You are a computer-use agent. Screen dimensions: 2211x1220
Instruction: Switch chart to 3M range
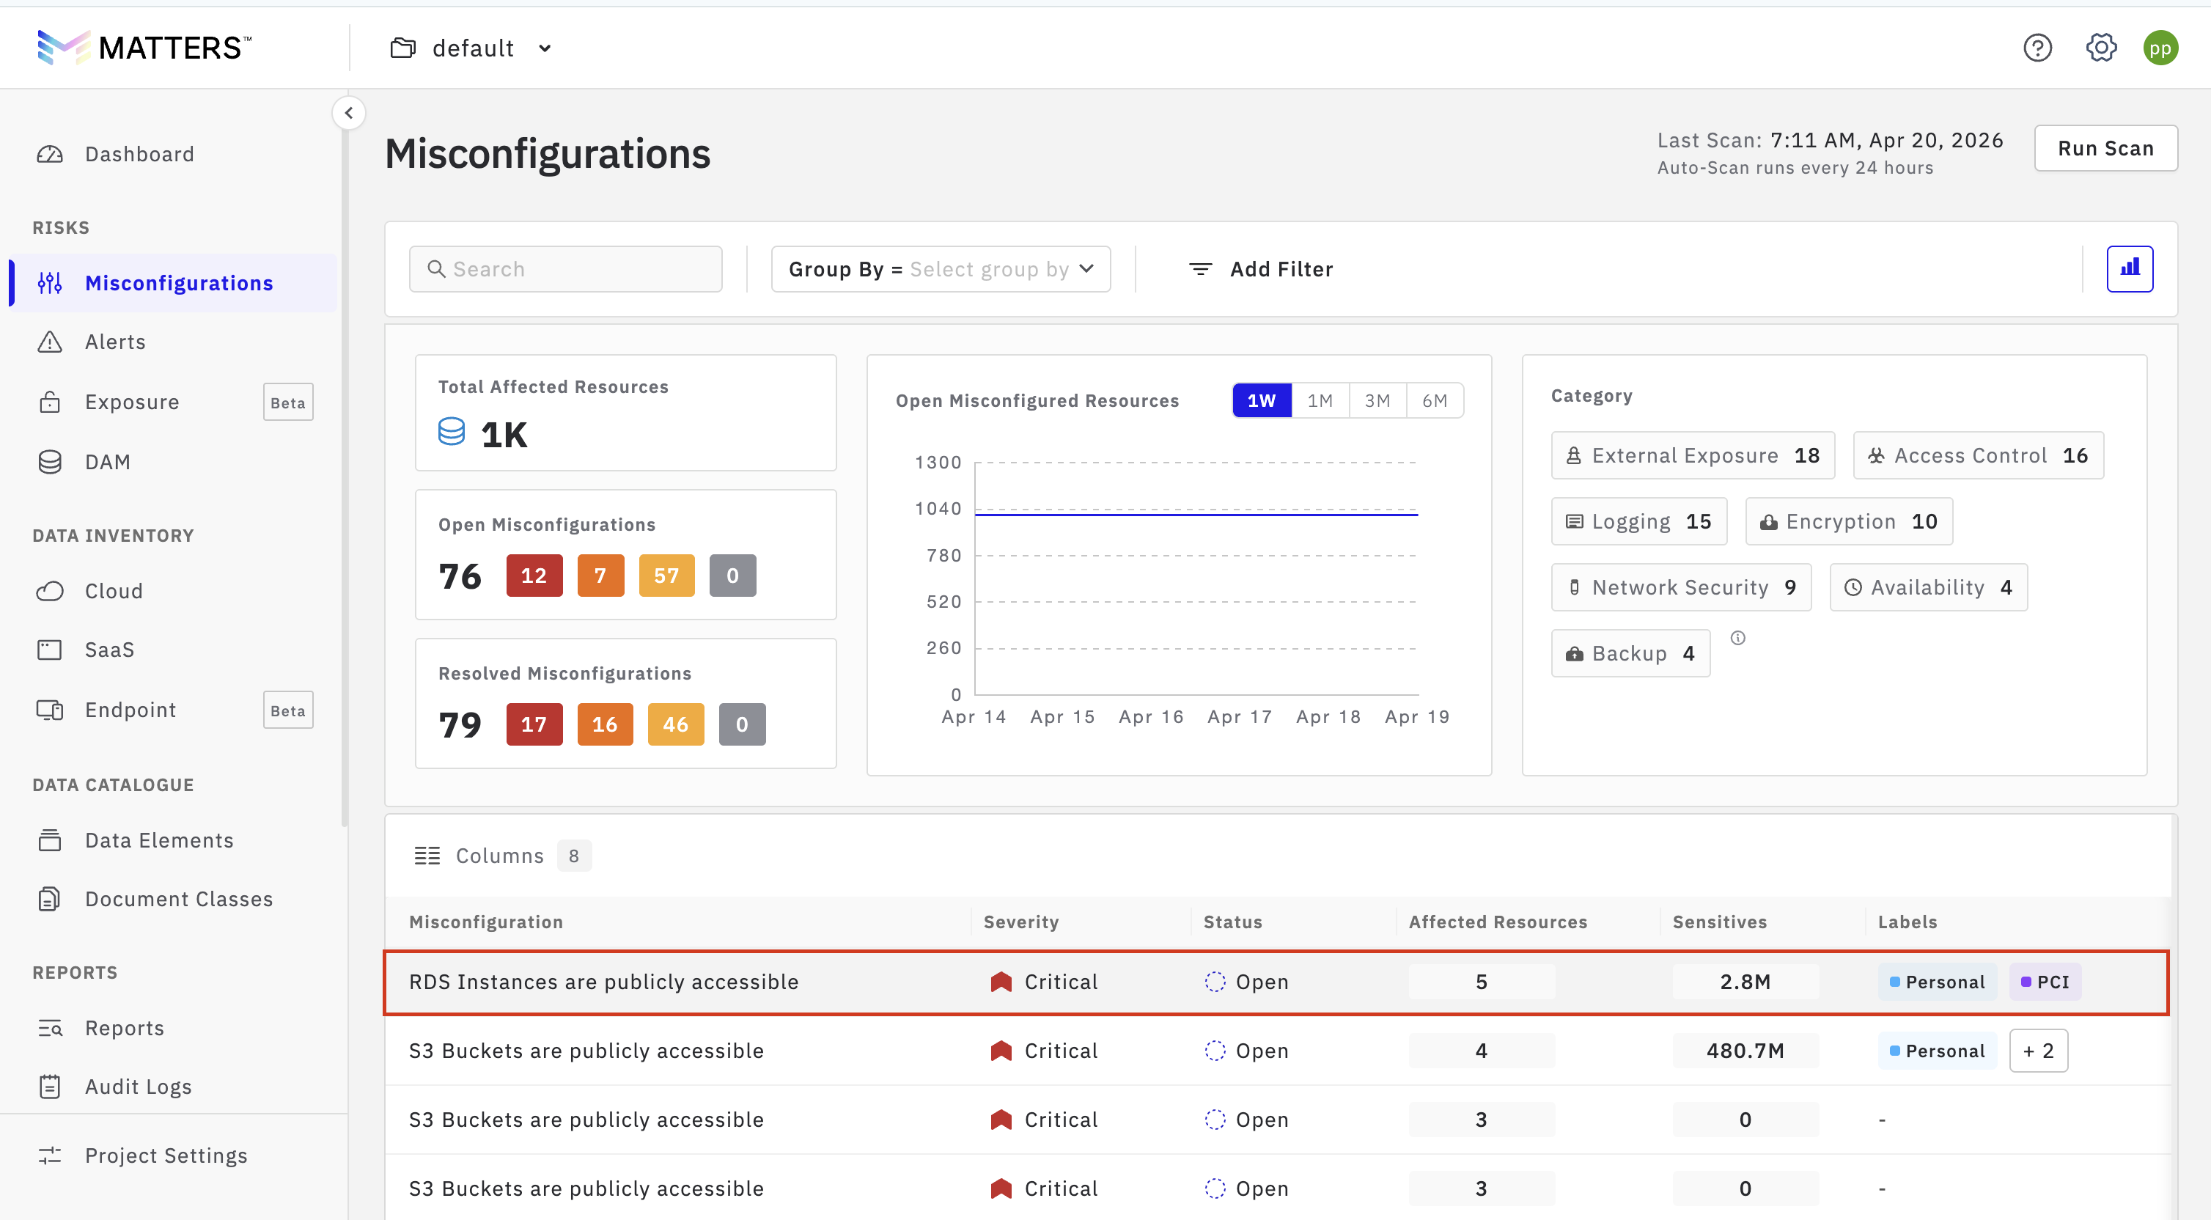coord(1377,401)
